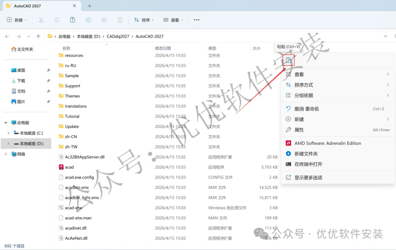The image size is (396, 250).
Task: Open 查看 submenu in context menu
Action: pyautogui.click(x=338, y=74)
